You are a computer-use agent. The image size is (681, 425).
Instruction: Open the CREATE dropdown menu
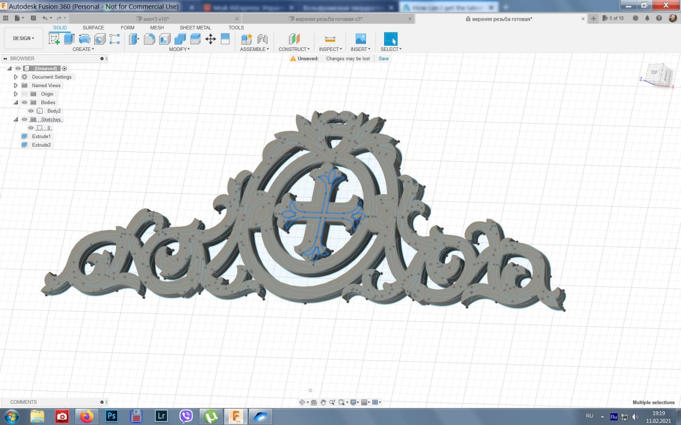tap(83, 49)
